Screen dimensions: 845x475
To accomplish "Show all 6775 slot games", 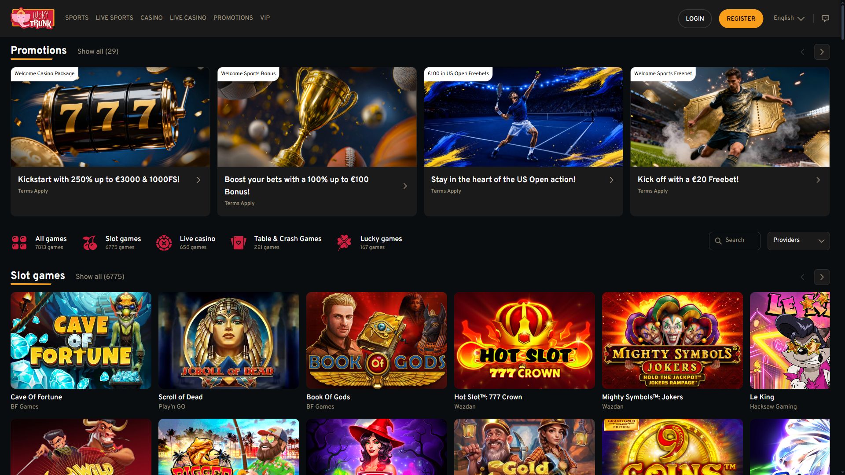I will (100, 277).
